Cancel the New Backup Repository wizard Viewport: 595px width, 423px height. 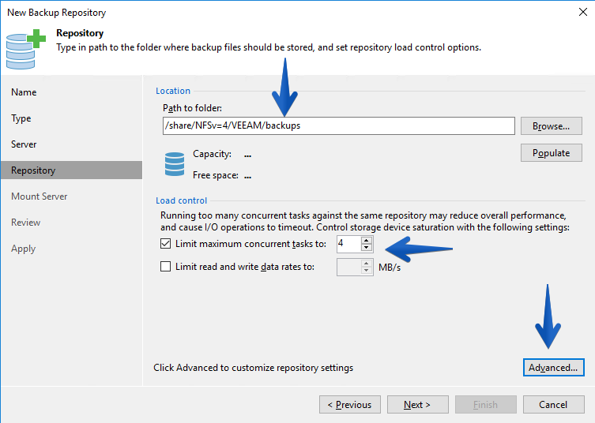tap(554, 404)
